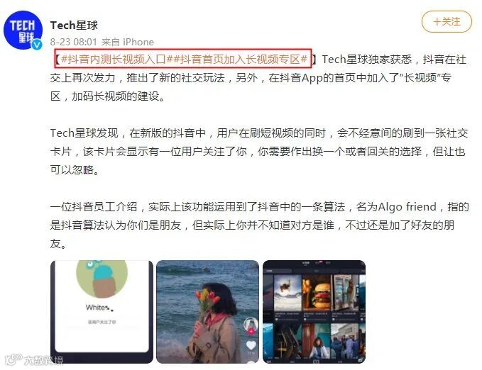This screenshot has height=370, width=482.
Task: Click the 8-23 08:01 post timestamp
Action: [x=73, y=42]
